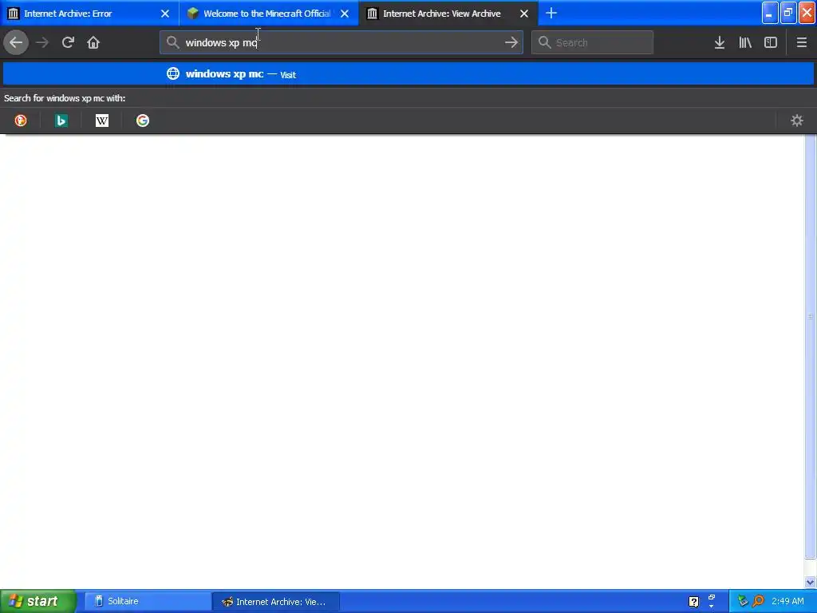Close the Minecraft Official tab
This screenshot has width=817, height=613.
345,14
